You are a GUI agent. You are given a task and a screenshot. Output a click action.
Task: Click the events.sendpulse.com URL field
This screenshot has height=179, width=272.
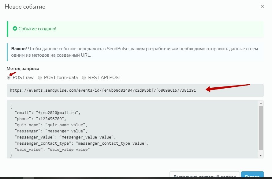[x=103, y=90]
